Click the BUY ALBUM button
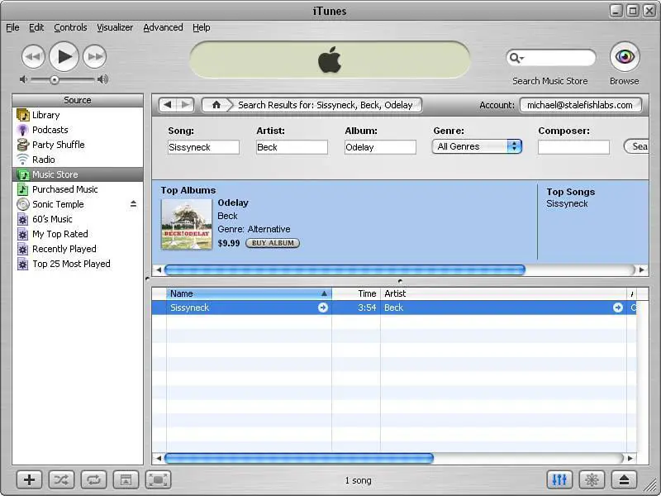Viewport: 661px width, 496px height. [273, 243]
